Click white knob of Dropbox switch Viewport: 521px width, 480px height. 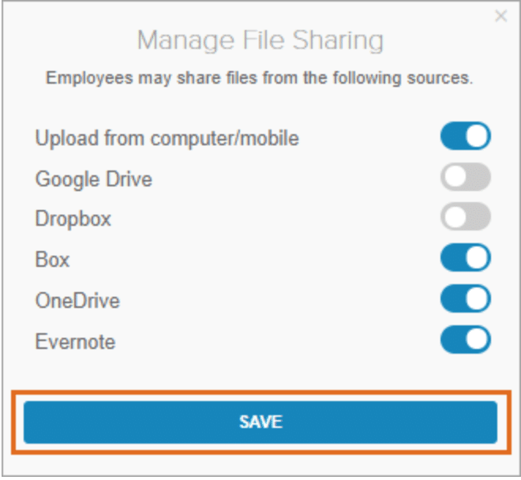tap(455, 216)
